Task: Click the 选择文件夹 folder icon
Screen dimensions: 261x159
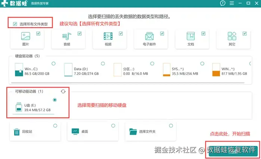Action: point(133,131)
